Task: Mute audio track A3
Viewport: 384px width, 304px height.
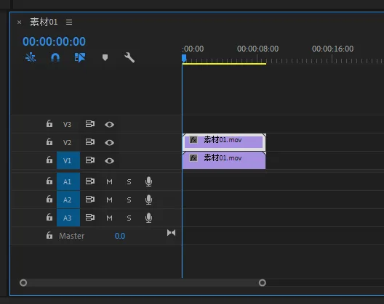Action: pos(110,218)
